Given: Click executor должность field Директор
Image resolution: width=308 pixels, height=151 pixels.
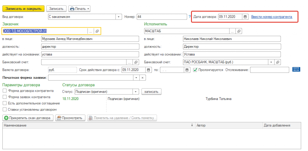Looking at the screenshot, I should [x=232, y=47].
